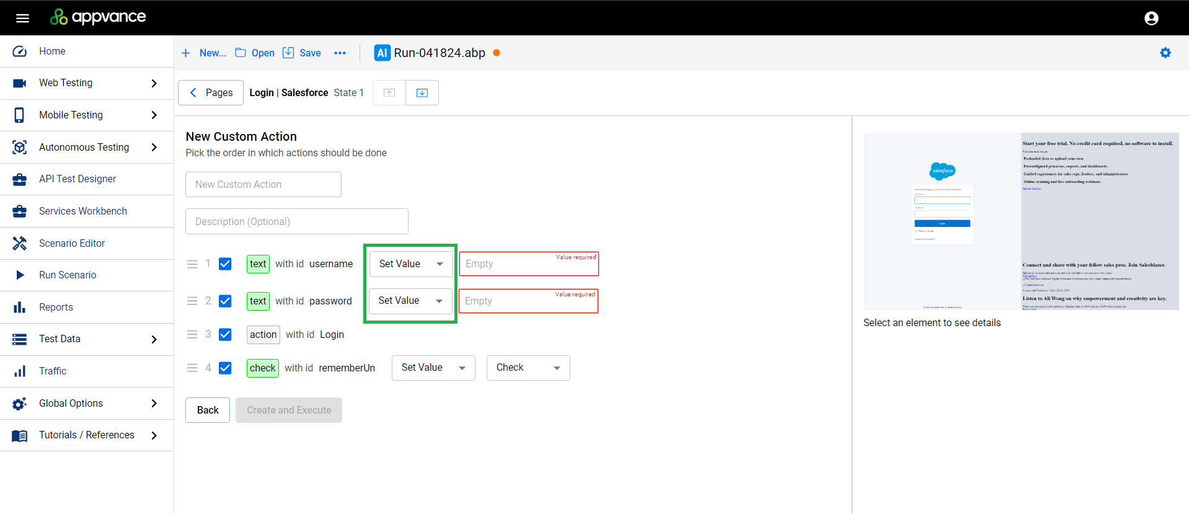
Task: Click the download state icon button
Action: tap(422, 92)
